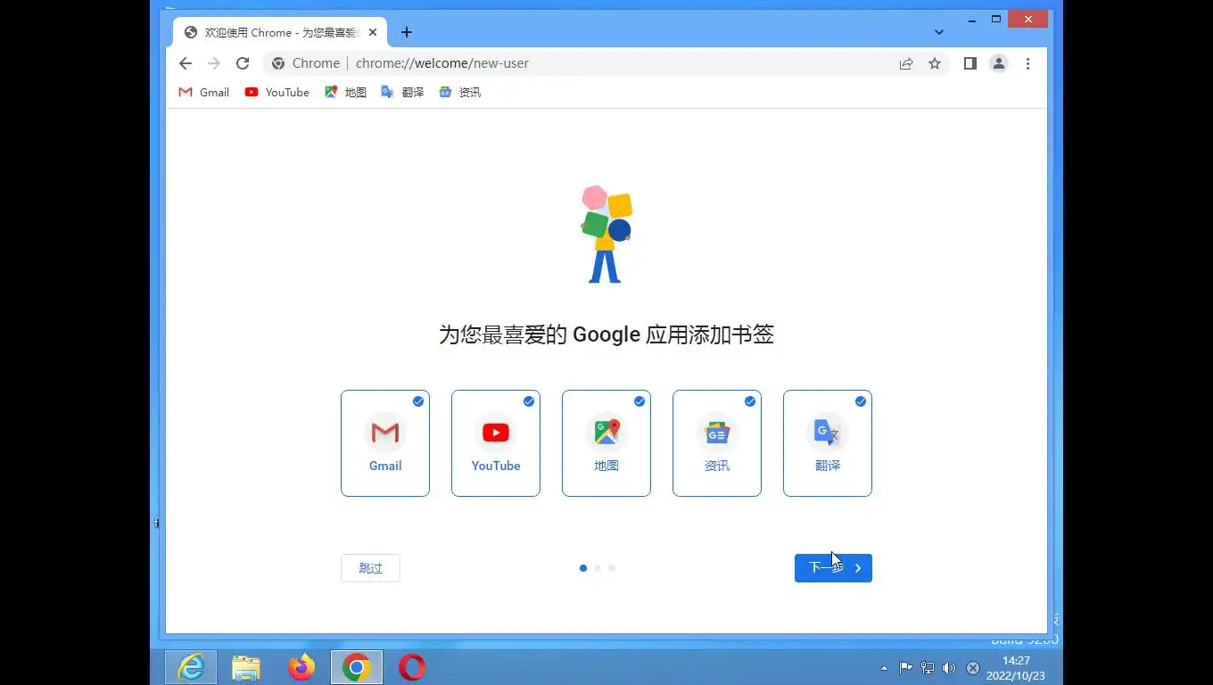
Task: Open File Explorer from taskbar
Action: click(x=246, y=667)
